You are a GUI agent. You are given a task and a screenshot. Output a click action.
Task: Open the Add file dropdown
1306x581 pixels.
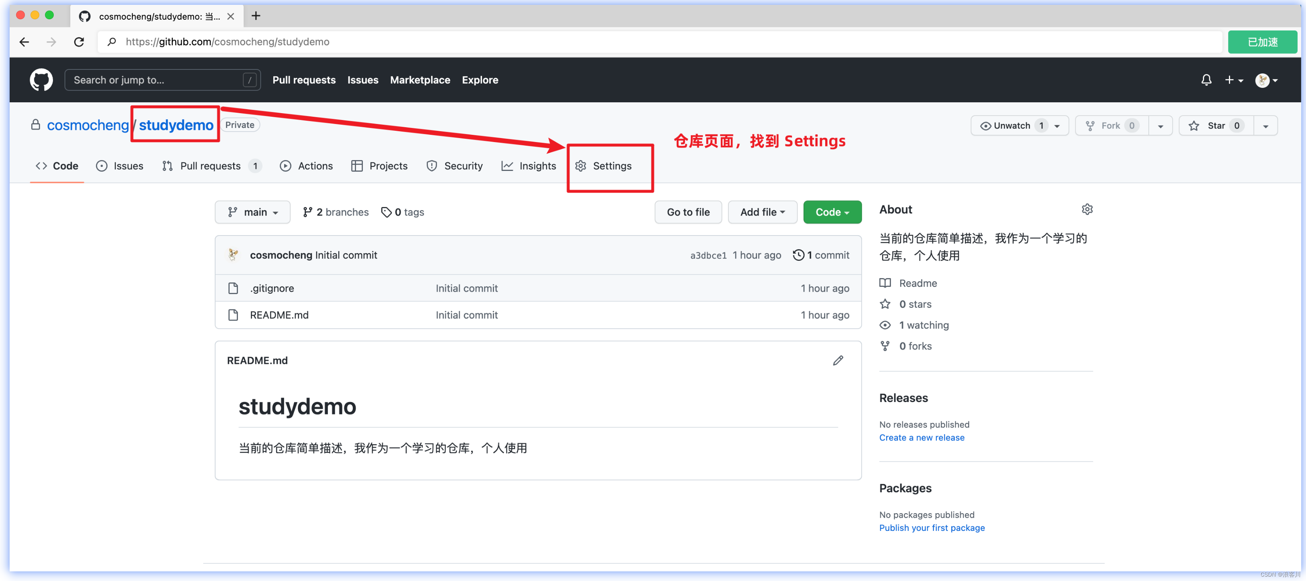pyautogui.click(x=763, y=212)
